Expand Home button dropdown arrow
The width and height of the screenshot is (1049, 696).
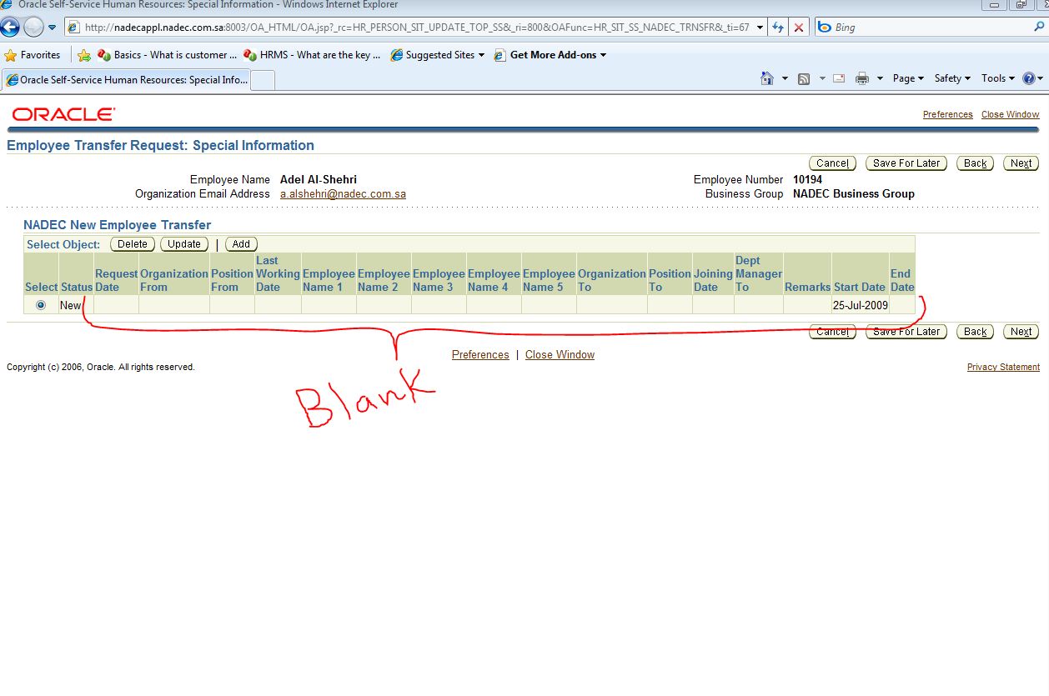[785, 78]
